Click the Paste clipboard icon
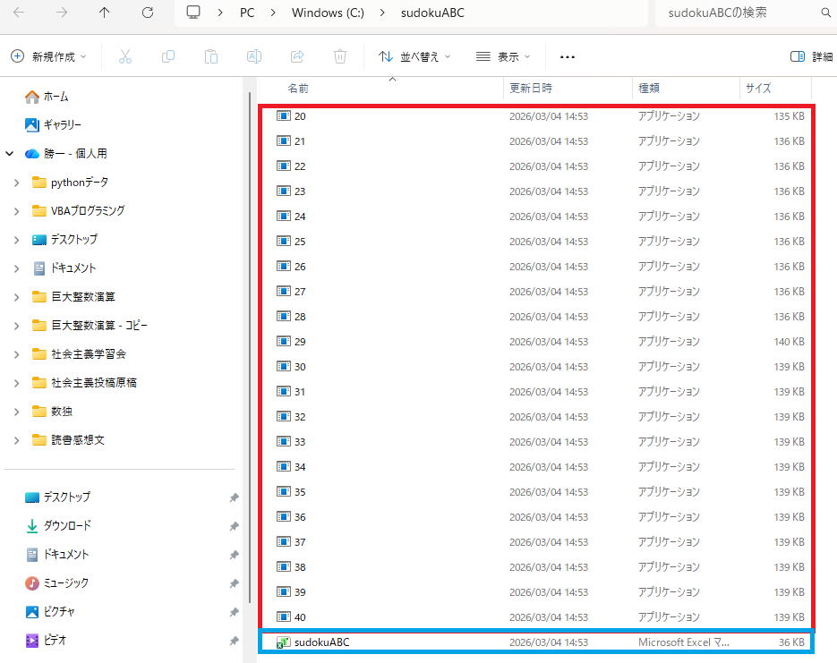The width and height of the screenshot is (837, 663). coord(211,56)
